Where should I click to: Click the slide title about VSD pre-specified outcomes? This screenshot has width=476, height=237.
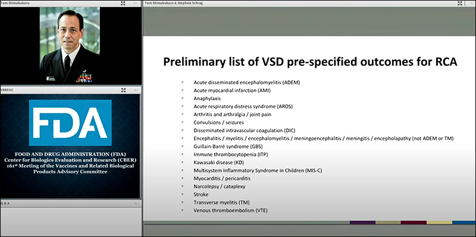point(310,62)
